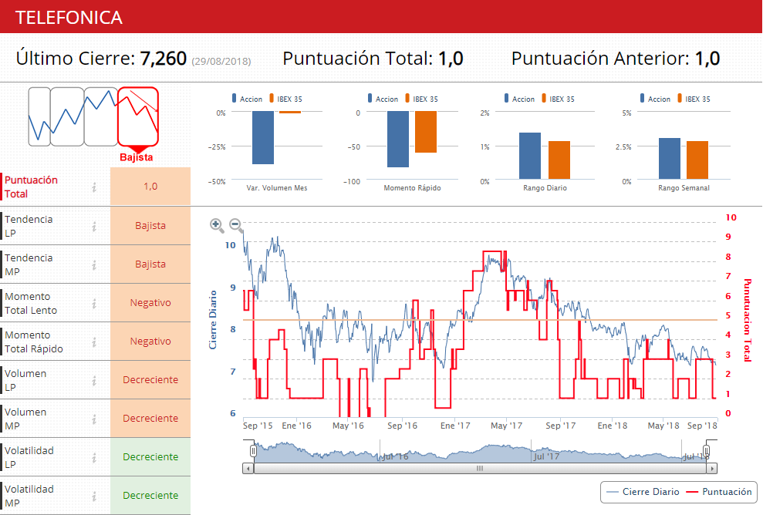Screen dimensions: 763x515
Task: Open info icon for Volumen MP
Action: [x=94, y=419]
